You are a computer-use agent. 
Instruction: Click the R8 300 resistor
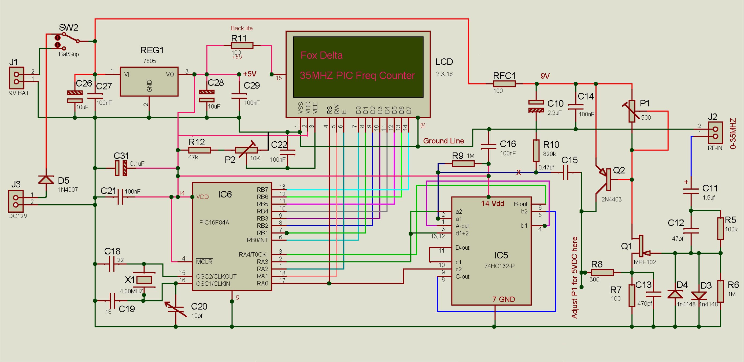coord(602,272)
